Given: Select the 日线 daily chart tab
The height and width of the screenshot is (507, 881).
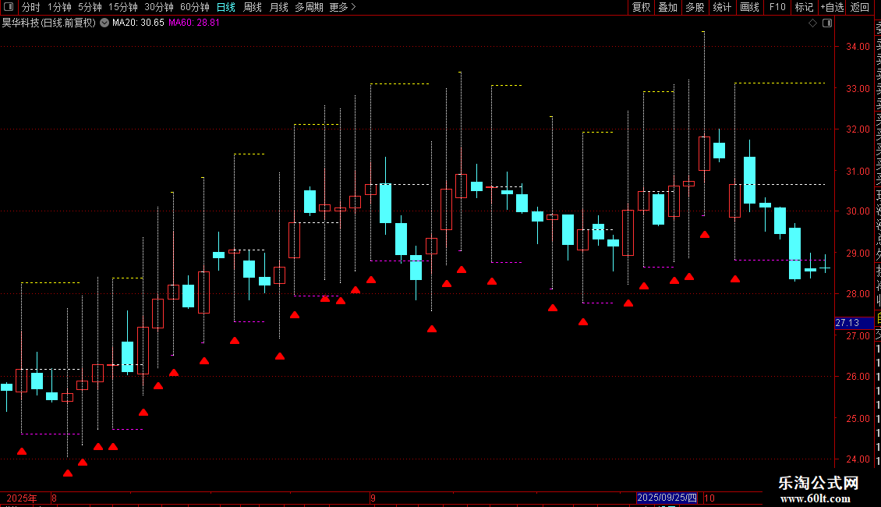Looking at the screenshot, I should 226,7.
